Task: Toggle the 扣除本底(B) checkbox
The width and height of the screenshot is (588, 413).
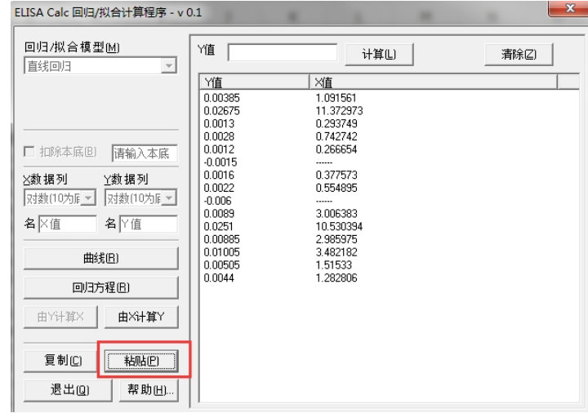Action: point(29,152)
